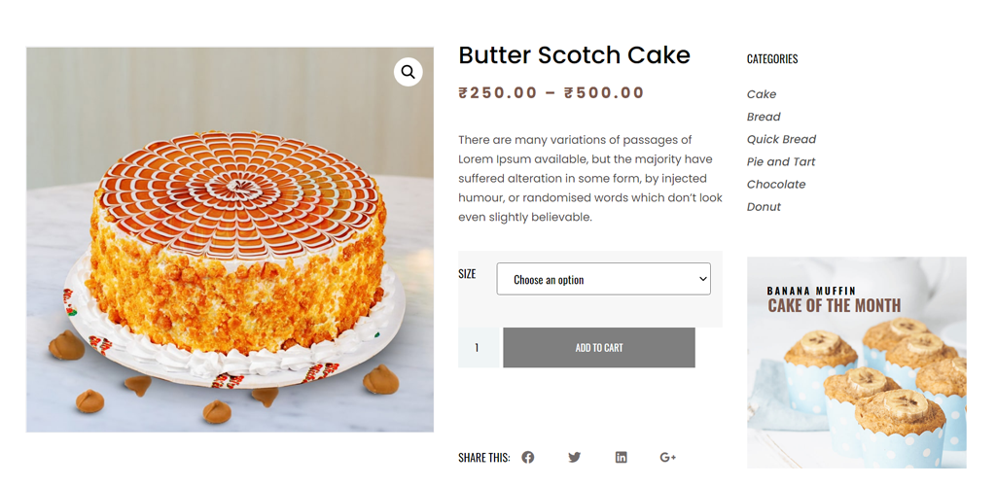Open the Size 'Choose an option' dropdown
Viewport: 996px width, 486px height.
coord(603,279)
